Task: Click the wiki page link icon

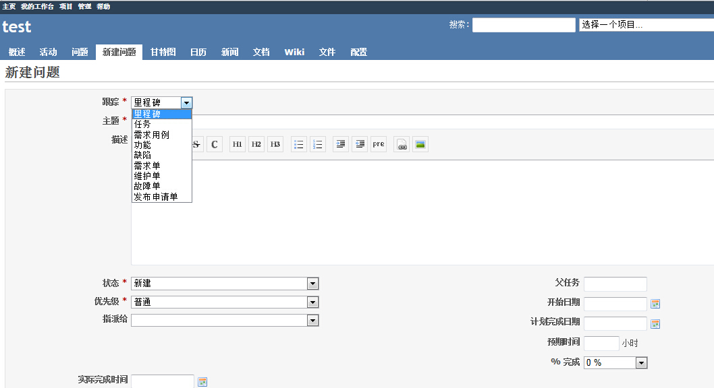Action: (402, 144)
